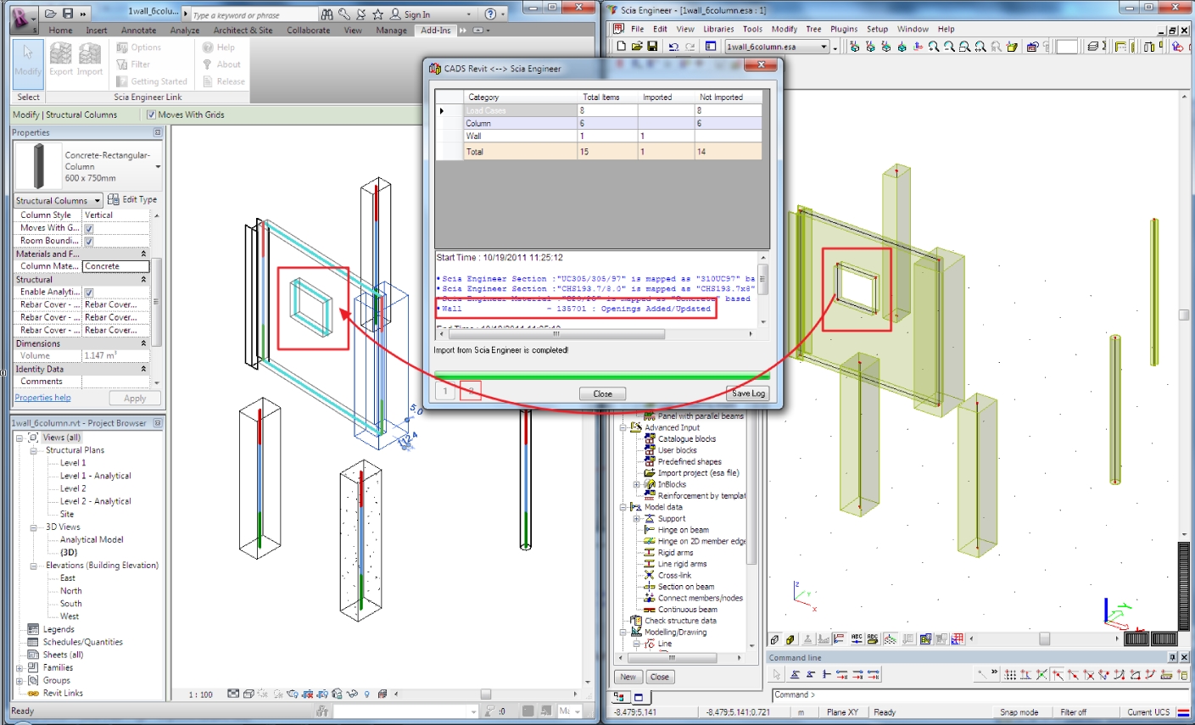The image size is (1195, 725).
Task: Click Properties help link
Action: 42,398
